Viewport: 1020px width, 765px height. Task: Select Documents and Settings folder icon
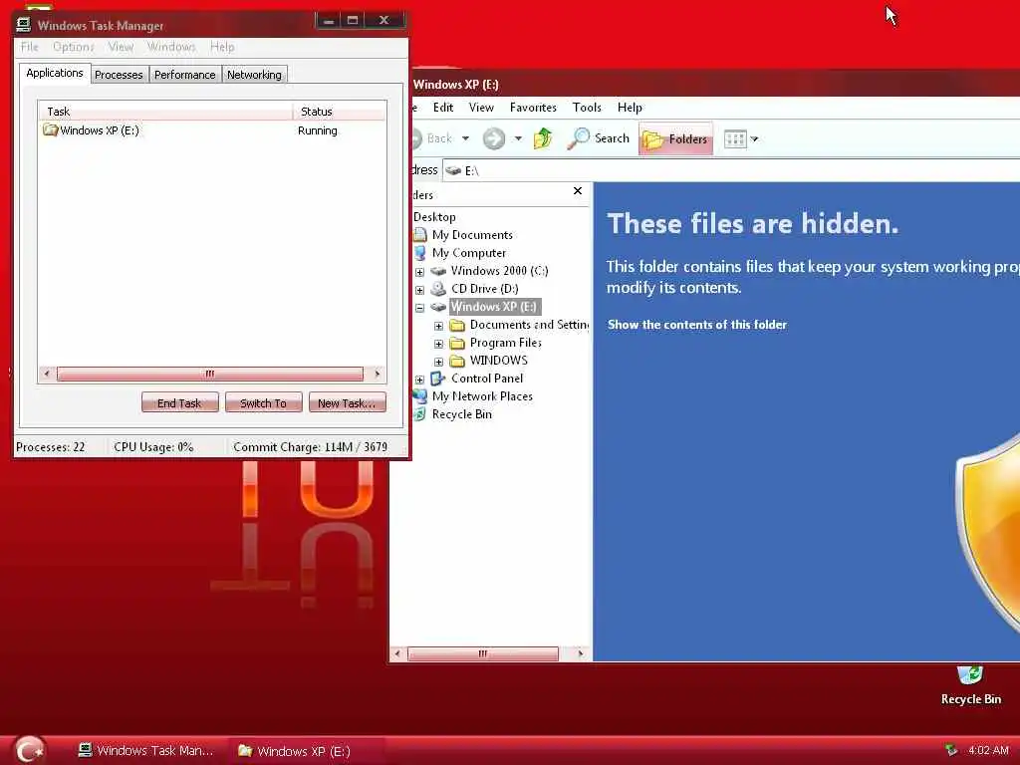[457, 325]
